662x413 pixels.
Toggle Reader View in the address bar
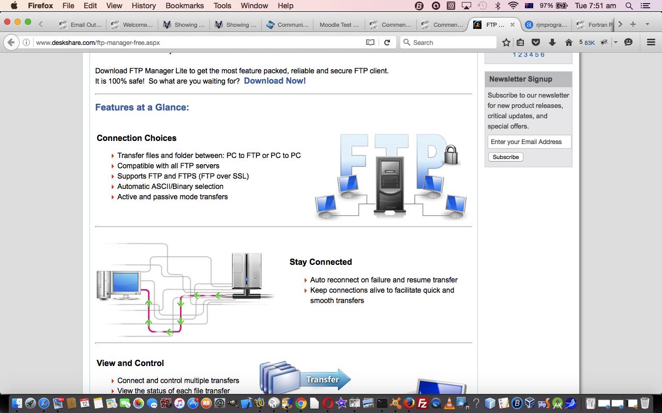tap(370, 42)
